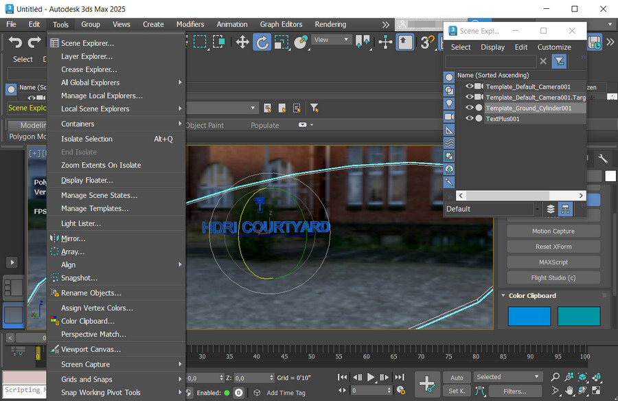Click the Select and Place tool
Screen dimensions: 618x401
301,42
